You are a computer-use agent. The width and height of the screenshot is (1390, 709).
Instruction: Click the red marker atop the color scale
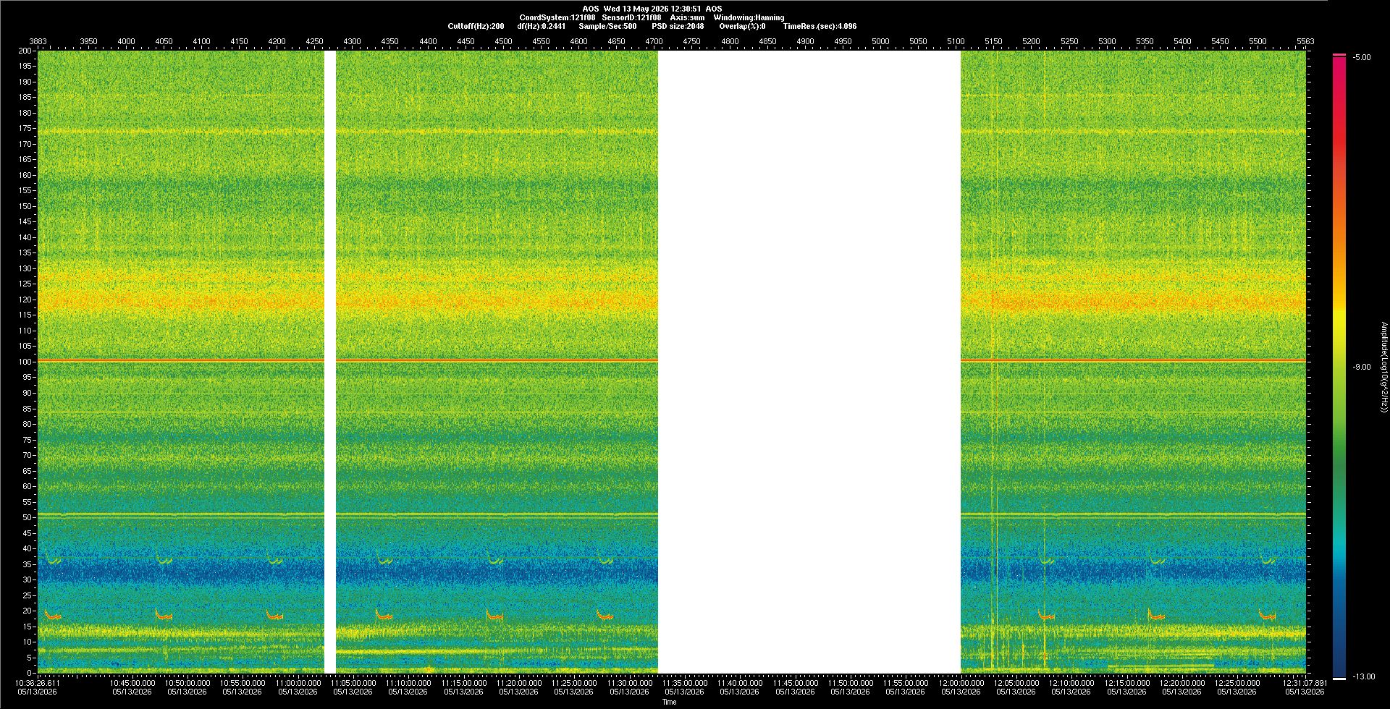click(x=1339, y=55)
